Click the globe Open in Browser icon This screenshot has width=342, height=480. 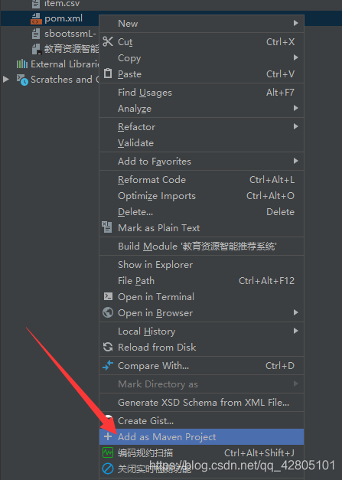pyautogui.click(x=108, y=312)
